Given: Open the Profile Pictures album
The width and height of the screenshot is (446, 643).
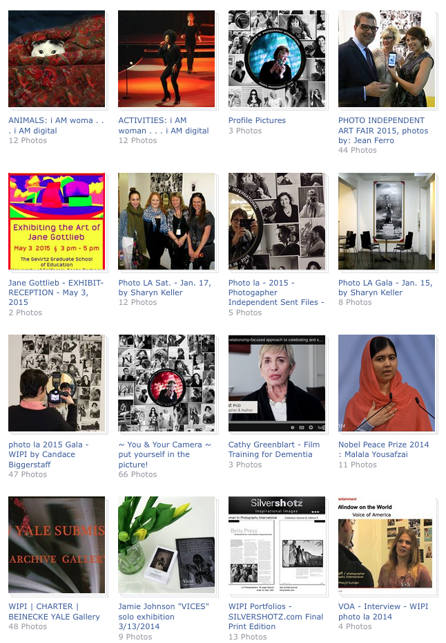Looking at the screenshot, I should [257, 120].
